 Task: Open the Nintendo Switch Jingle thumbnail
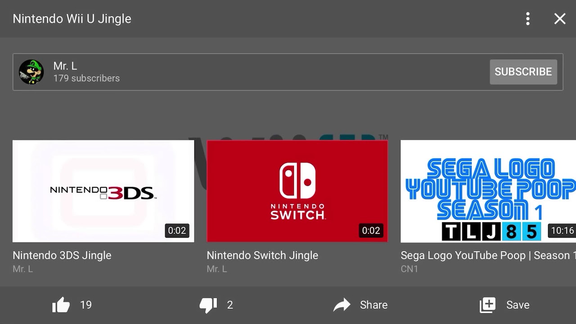297,191
